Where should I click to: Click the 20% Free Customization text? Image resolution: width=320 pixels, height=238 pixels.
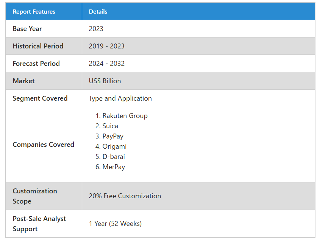click(125, 196)
